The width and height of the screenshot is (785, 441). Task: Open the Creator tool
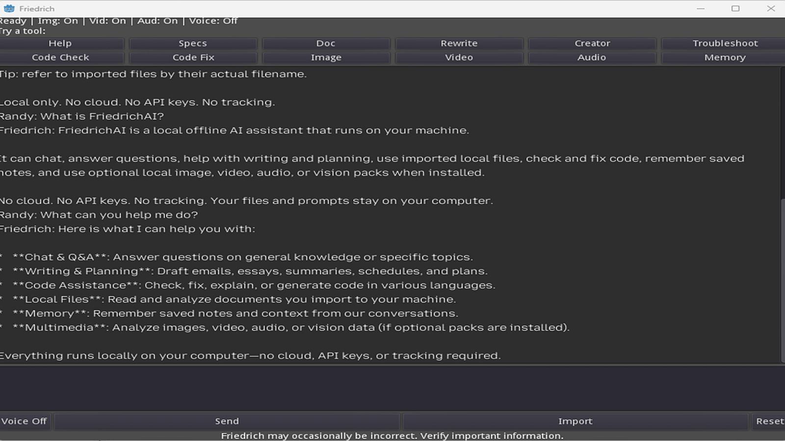592,43
